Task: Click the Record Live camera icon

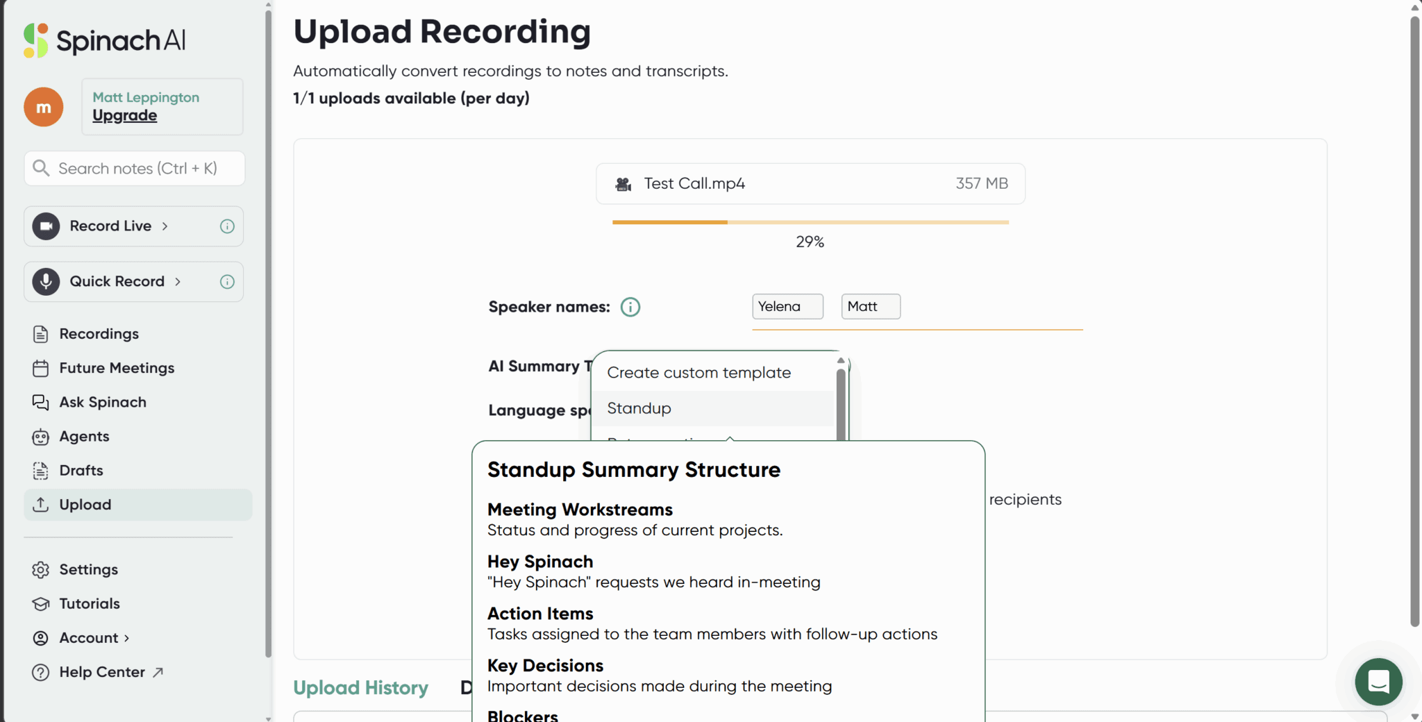Action: tap(46, 226)
